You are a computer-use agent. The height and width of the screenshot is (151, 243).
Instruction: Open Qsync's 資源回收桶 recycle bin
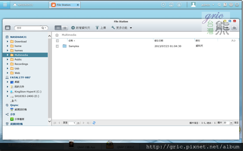click(x=21, y=110)
